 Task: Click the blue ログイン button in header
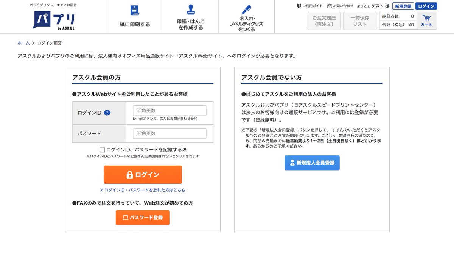point(426,6)
